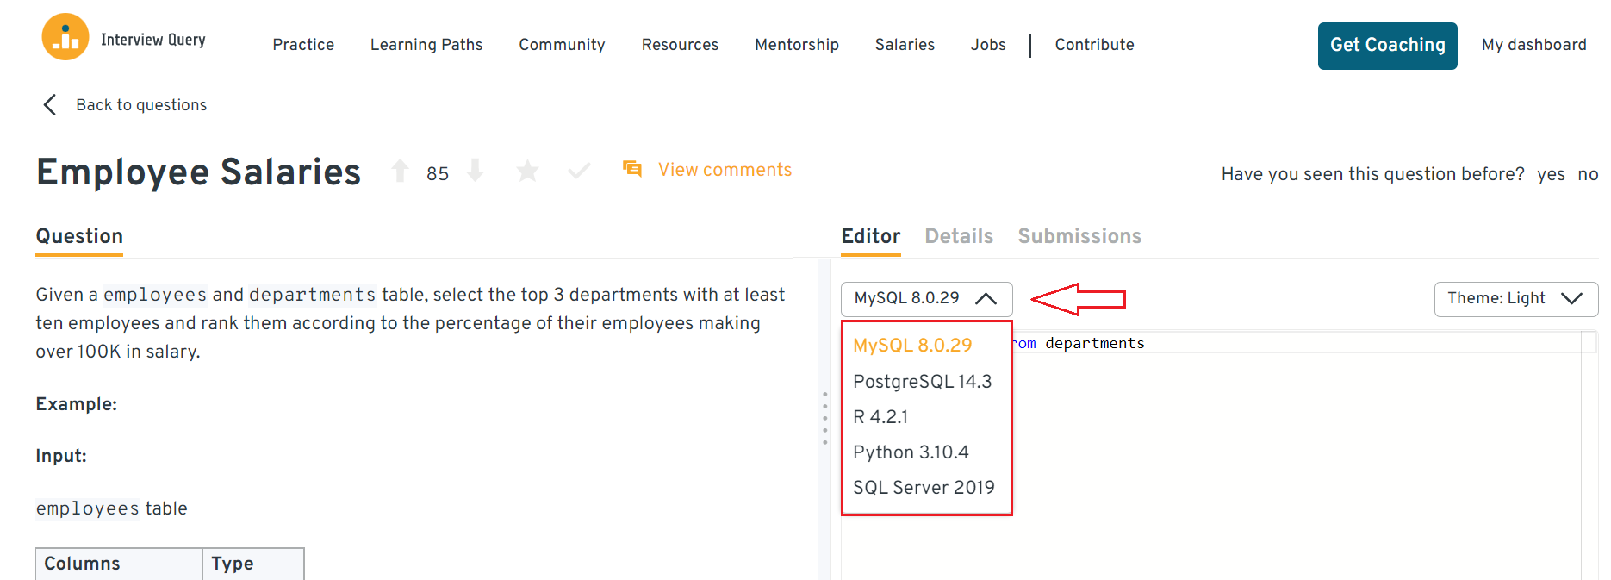Viewport: 1611px width, 580px height.
Task: Click the Employee Salaries title
Action: 198,172
